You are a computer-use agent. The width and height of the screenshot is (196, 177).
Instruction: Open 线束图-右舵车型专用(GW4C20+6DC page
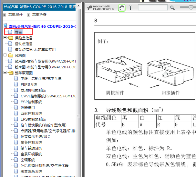(x=45, y=67)
